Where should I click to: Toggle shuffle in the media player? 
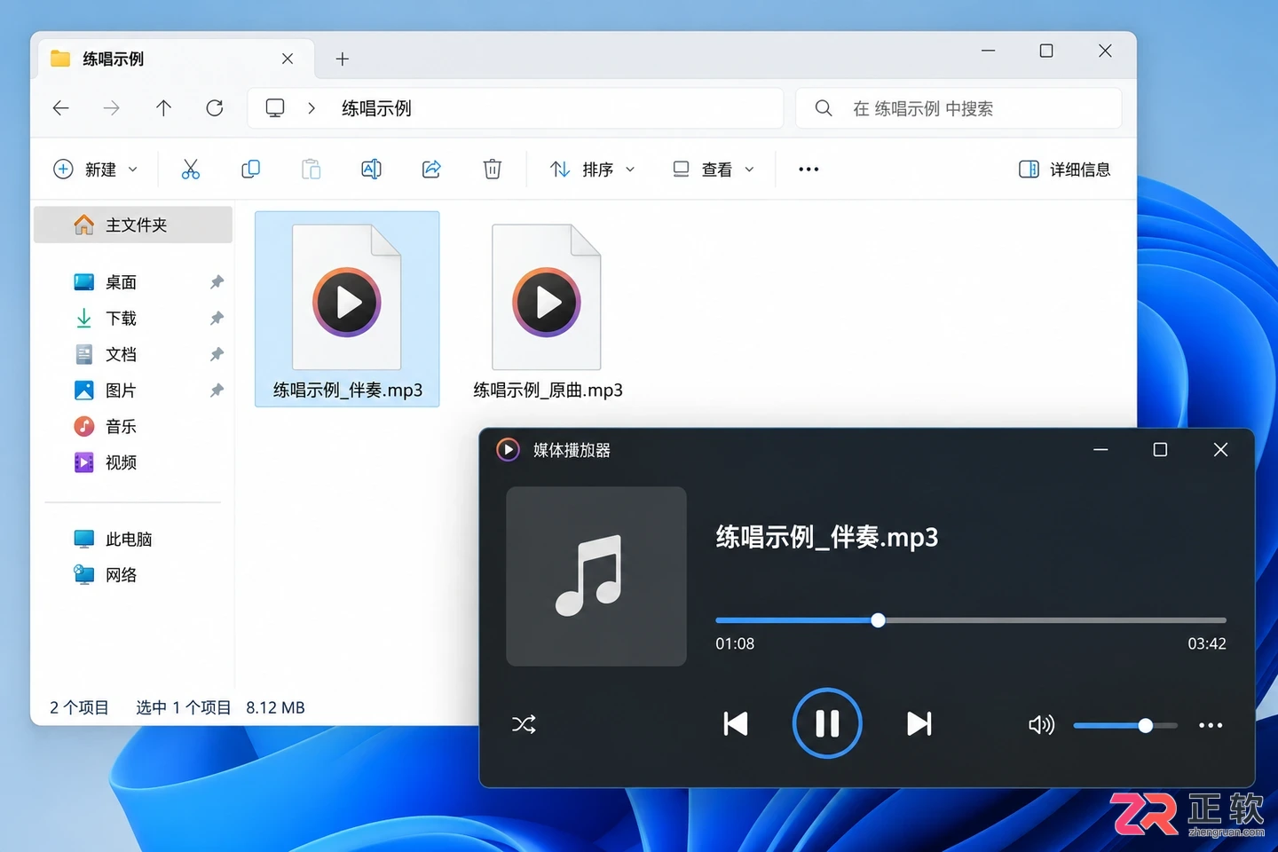point(524,724)
